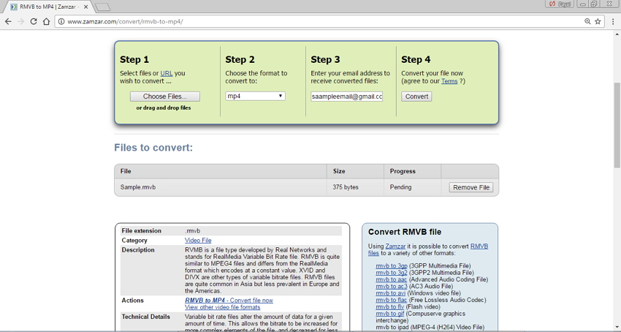Open the rmvb to flv link
The width and height of the screenshot is (621, 332).
[389, 307]
